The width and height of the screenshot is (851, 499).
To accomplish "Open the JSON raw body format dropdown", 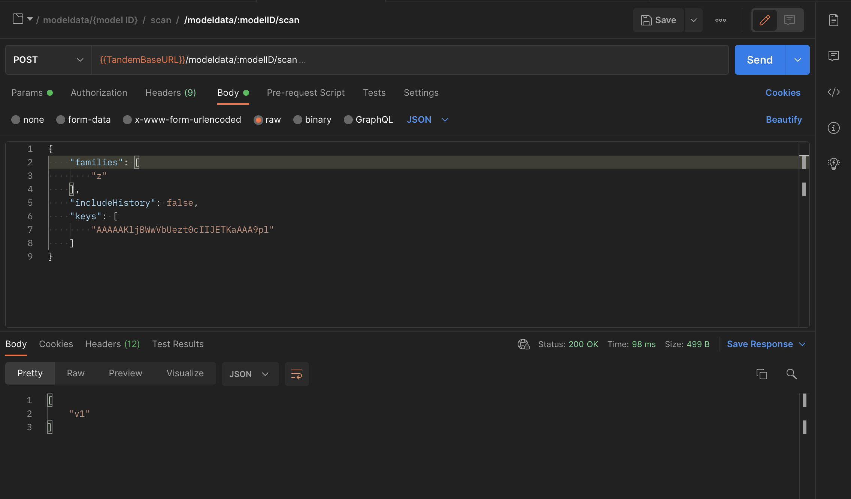I will click(x=427, y=120).
